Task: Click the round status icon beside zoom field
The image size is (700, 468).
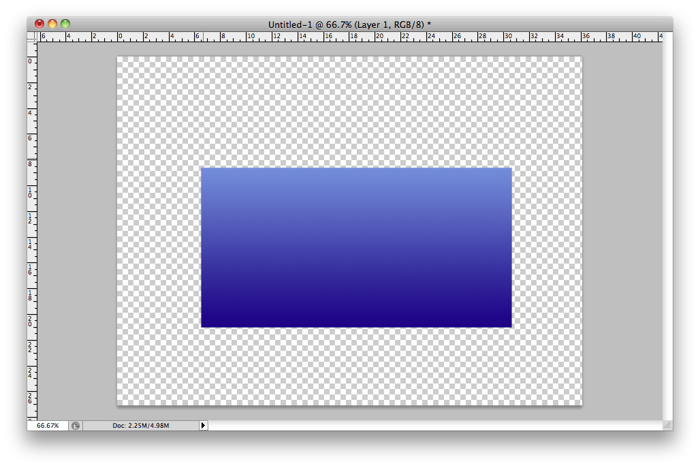Action: pyautogui.click(x=76, y=426)
